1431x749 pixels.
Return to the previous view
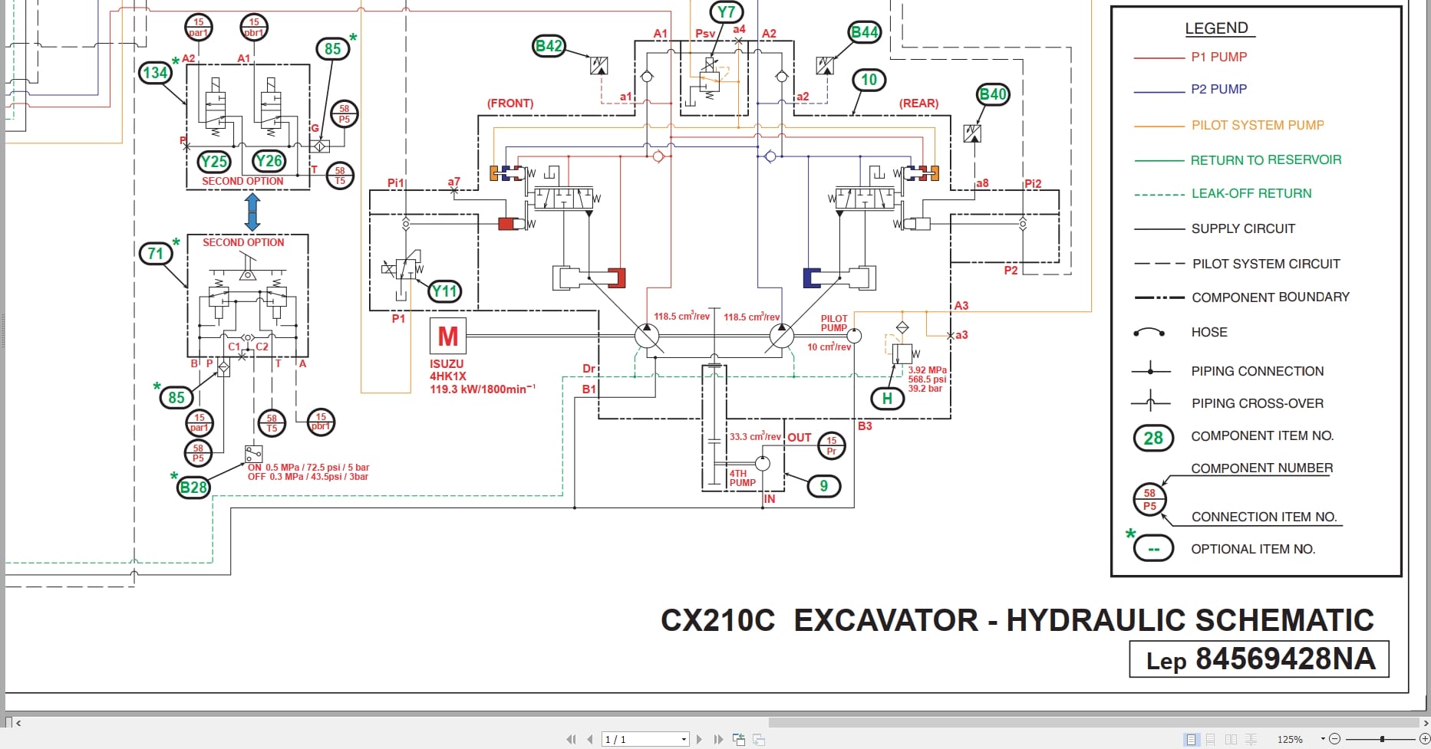[x=740, y=739]
